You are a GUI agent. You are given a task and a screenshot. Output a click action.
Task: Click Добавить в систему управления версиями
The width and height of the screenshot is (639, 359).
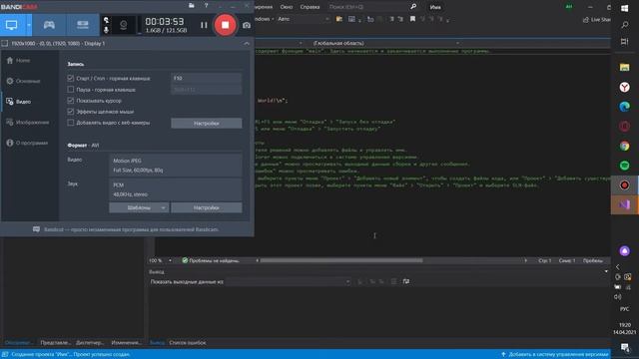coord(555,354)
